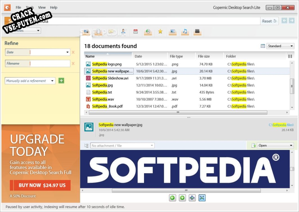Select Softpedia.txt row

pos(187,92)
